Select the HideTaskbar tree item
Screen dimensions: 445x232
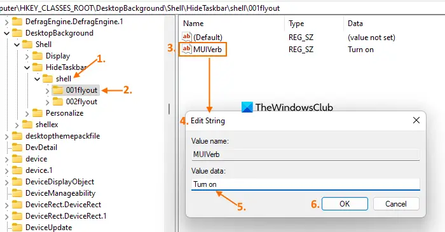pos(66,67)
